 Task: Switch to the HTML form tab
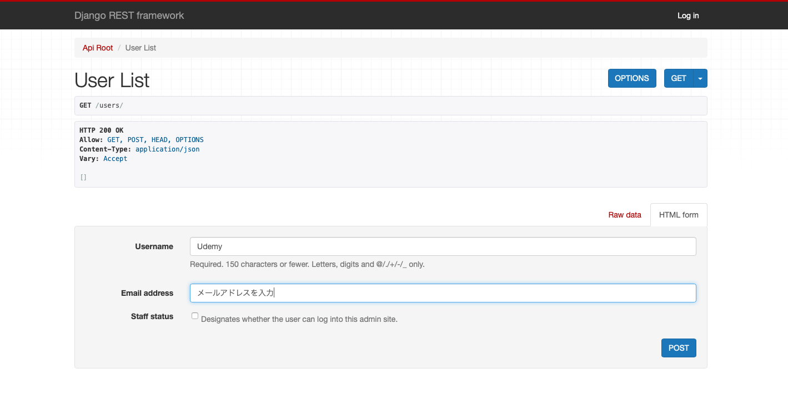(x=678, y=215)
